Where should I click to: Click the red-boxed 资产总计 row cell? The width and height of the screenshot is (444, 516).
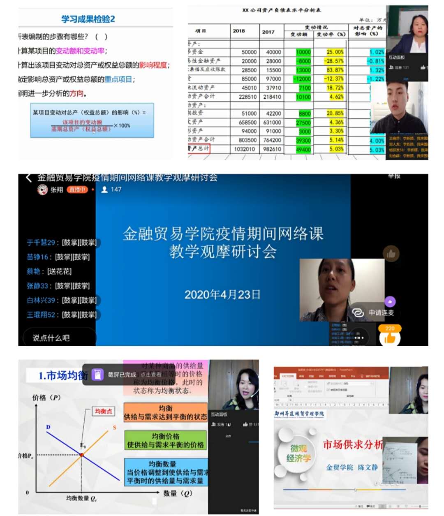pyautogui.click(x=199, y=149)
